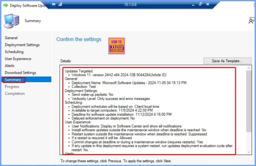This screenshot has width=256, height=166.
Task: Click the 'User Experience:' details heading
Action: tap(78, 122)
